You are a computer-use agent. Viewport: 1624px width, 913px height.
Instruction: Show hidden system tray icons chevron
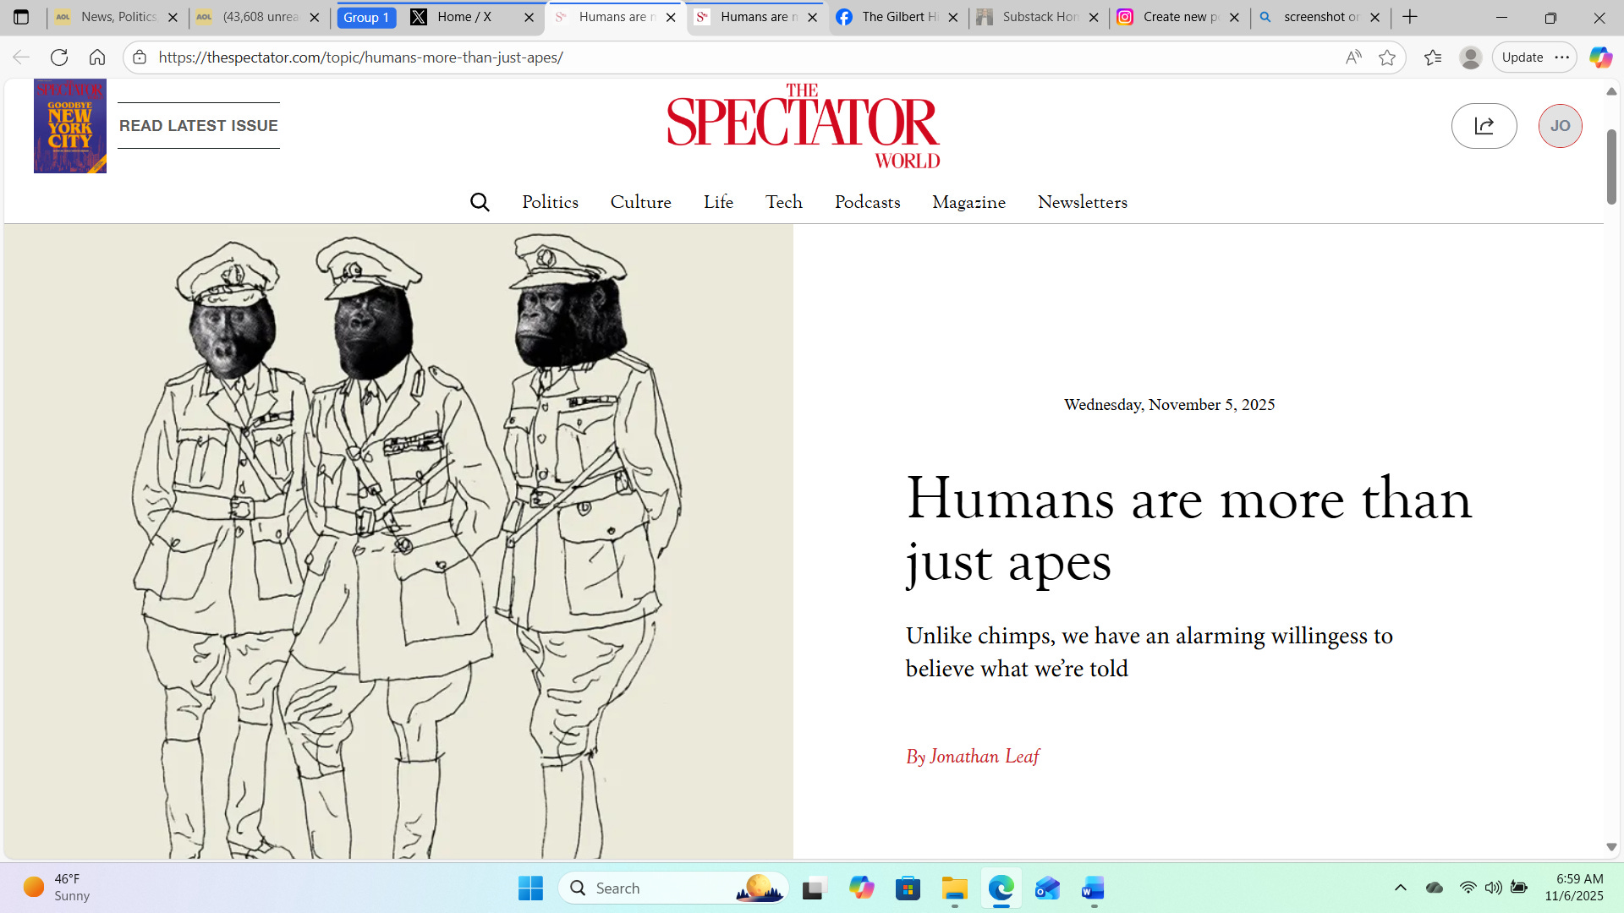click(x=1401, y=888)
